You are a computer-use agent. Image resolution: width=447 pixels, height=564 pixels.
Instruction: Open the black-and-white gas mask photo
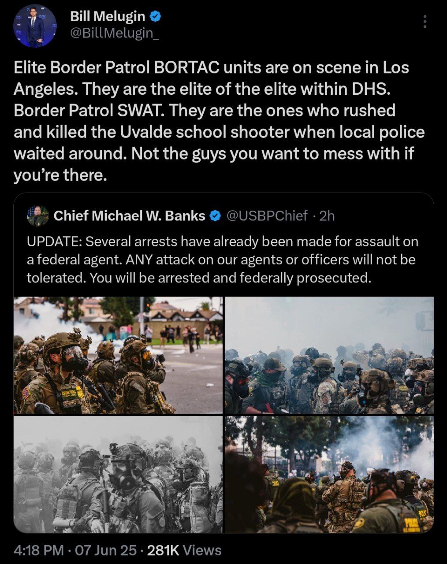pyautogui.click(x=118, y=475)
